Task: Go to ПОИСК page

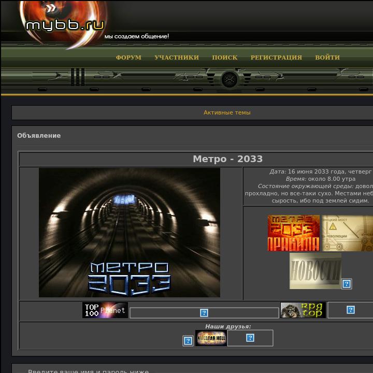Action: tap(224, 58)
